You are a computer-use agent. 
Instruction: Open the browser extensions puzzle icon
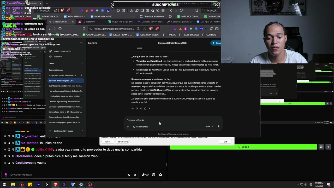pos(212,29)
